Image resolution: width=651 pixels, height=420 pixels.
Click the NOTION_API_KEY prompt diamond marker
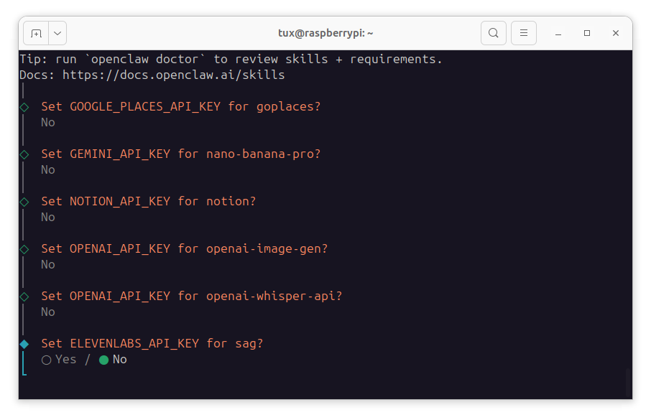pyautogui.click(x=24, y=202)
